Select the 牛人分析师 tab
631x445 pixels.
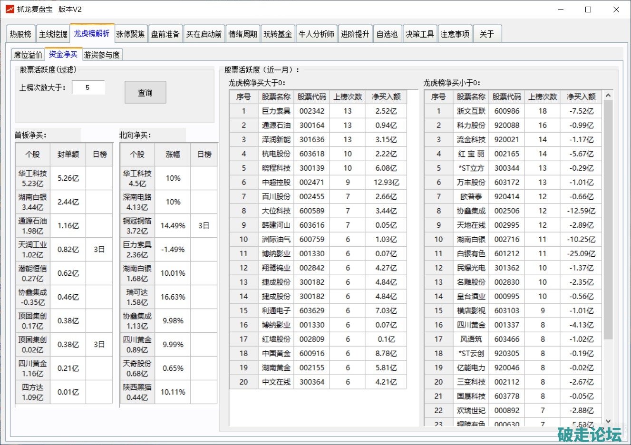[316, 34]
